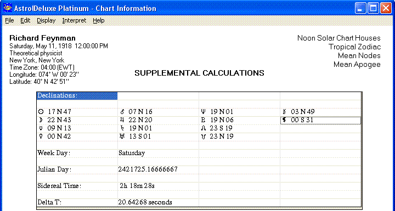Viewport: 395px width, 211px height.
Task: Click the Julian Day label
Action: point(54,169)
